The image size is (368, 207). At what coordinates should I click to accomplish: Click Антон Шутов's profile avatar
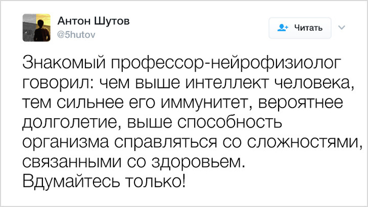tap(36, 28)
